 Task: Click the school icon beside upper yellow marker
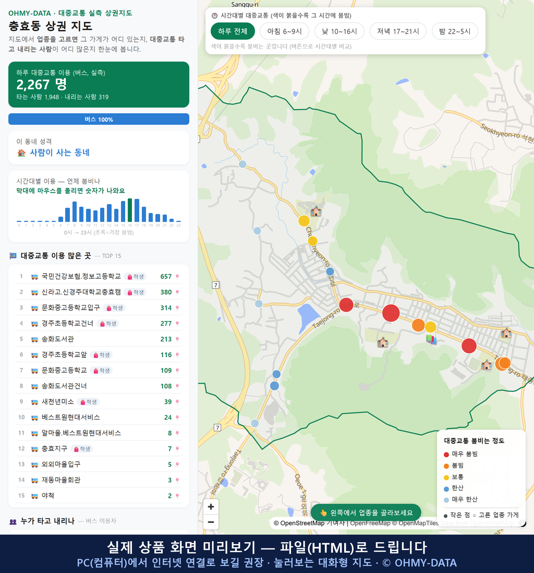[x=316, y=211]
